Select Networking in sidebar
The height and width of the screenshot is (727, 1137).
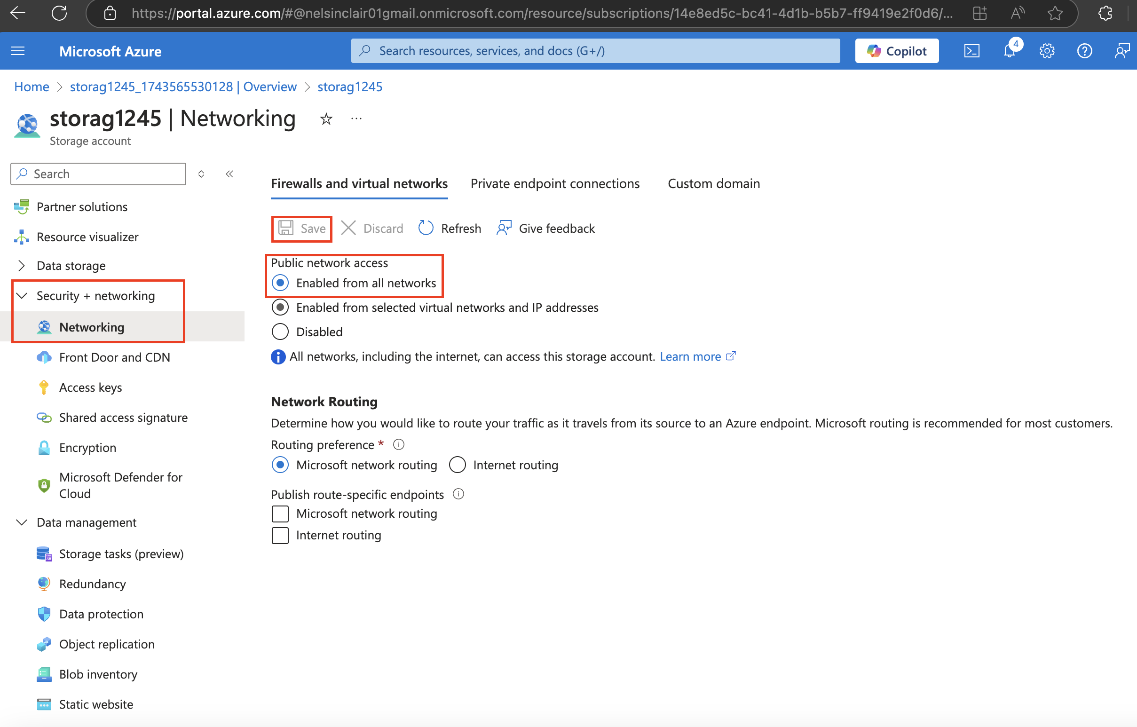pyautogui.click(x=92, y=327)
